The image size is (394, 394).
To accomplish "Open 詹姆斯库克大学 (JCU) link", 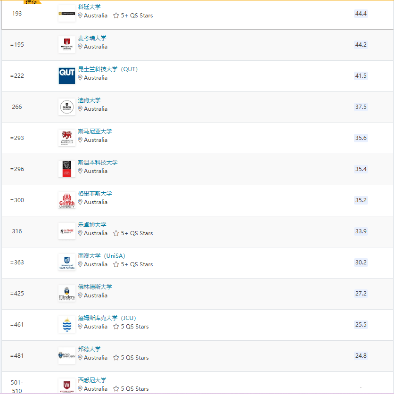I will (107, 318).
